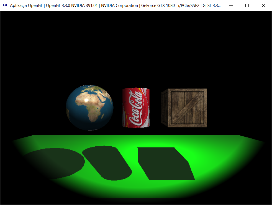Screen dimensions: 272x205
Task: Select the red Coca-Cola can
Action: [136, 108]
